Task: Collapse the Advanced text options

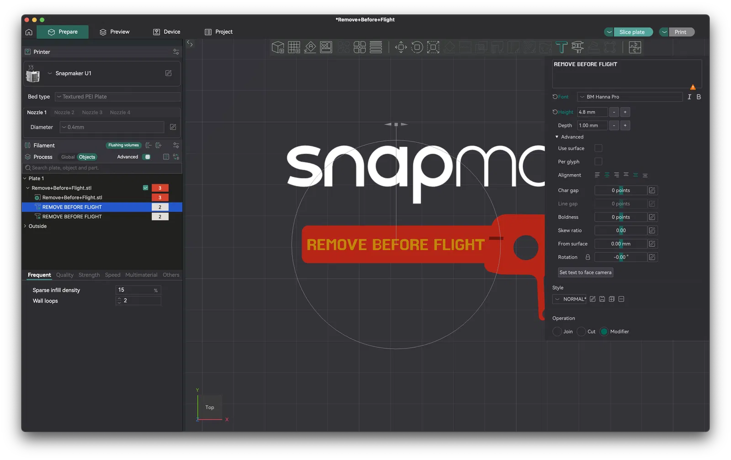Action: (557, 137)
